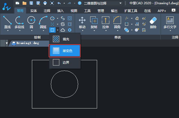Open the 在线 ribbon tab
This screenshot has width=179, height=118.
pyautogui.click(x=148, y=11)
